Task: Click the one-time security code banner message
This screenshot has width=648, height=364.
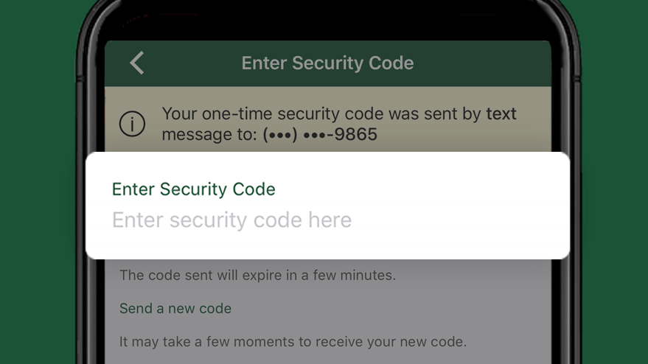Action: coord(339,124)
